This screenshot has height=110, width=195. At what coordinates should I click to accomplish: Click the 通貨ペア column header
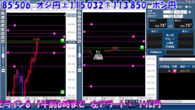click(185, 67)
